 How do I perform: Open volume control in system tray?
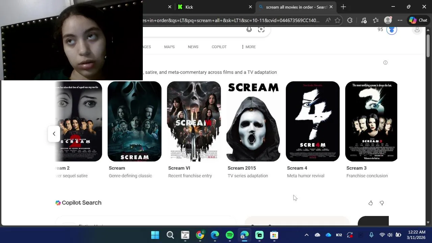[390, 235]
